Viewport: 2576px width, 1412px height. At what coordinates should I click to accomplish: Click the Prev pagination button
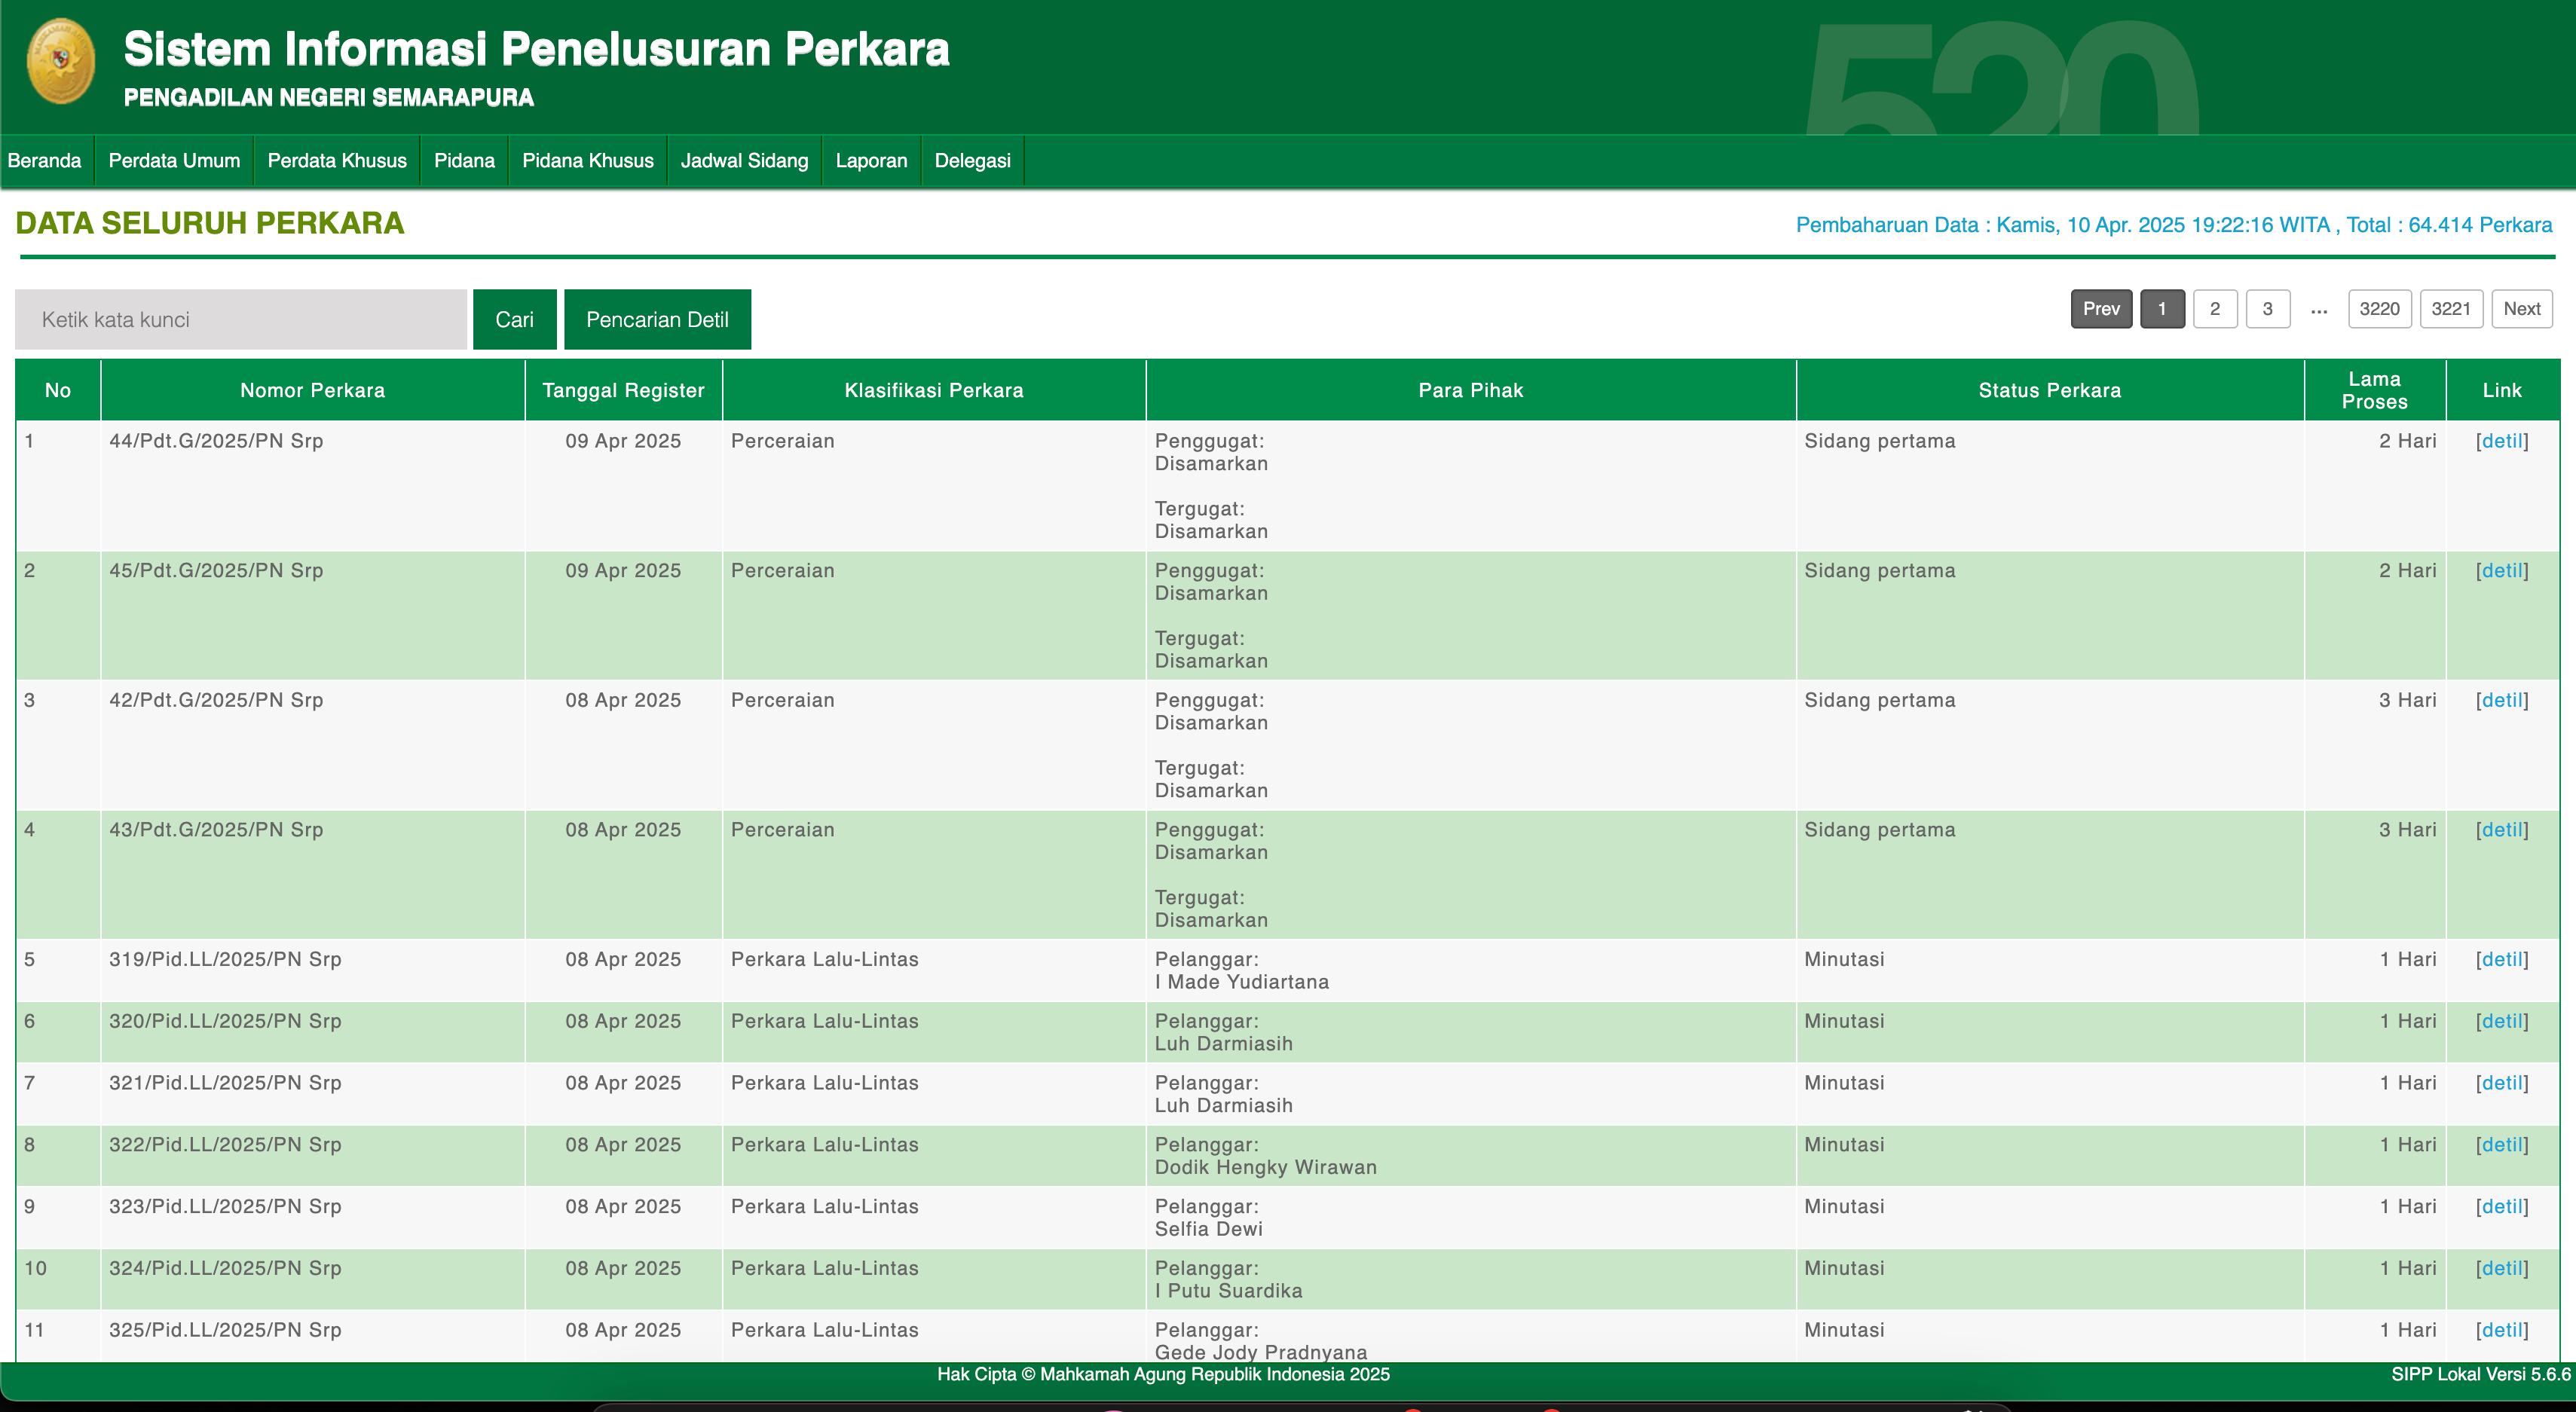tap(2101, 309)
